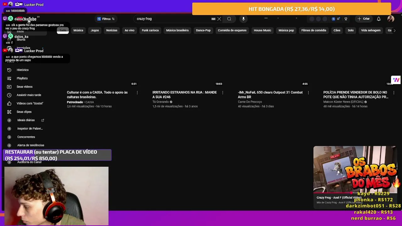This screenshot has width=402, height=226.
Task: Select the Dance-Pop filter chip
Action: (x=203, y=30)
